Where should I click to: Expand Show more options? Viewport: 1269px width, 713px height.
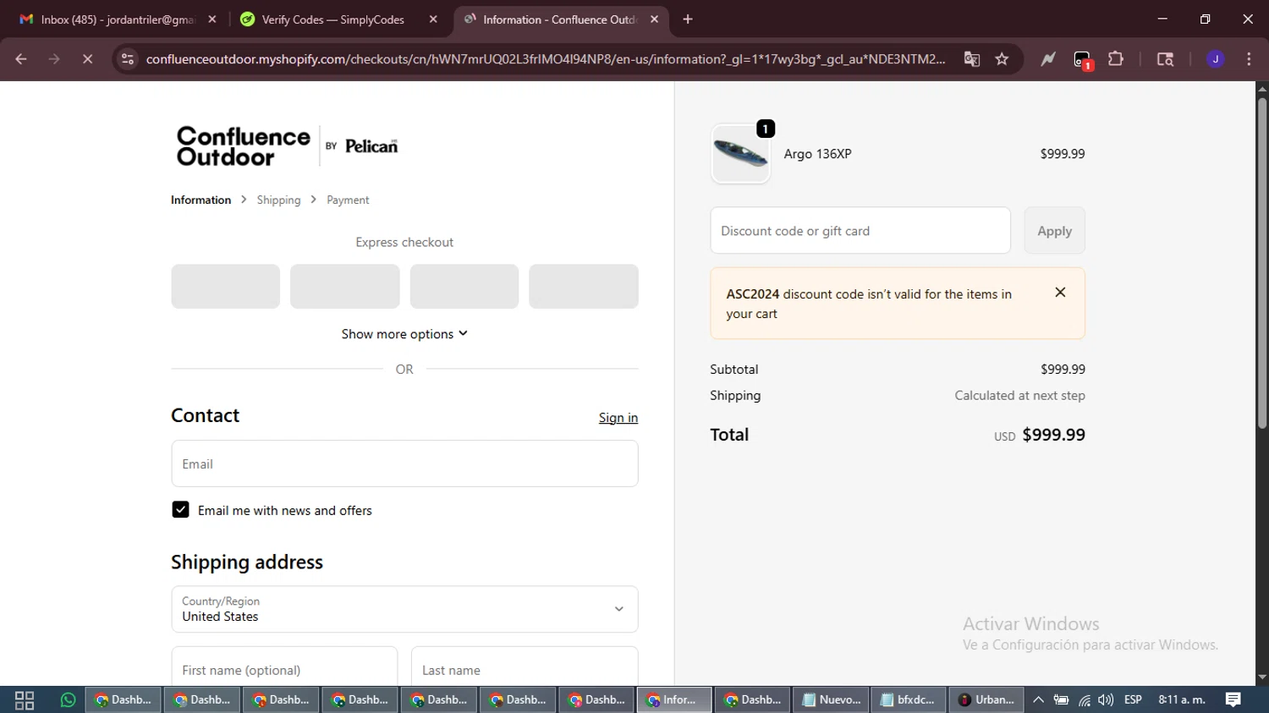404,334
